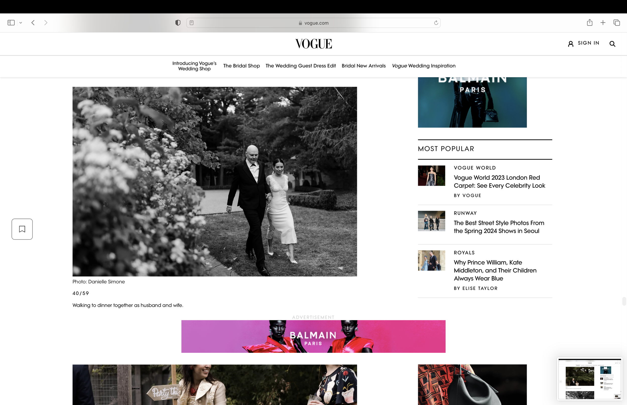
Task: Show Reader view from address bar icon
Action: click(x=192, y=23)
